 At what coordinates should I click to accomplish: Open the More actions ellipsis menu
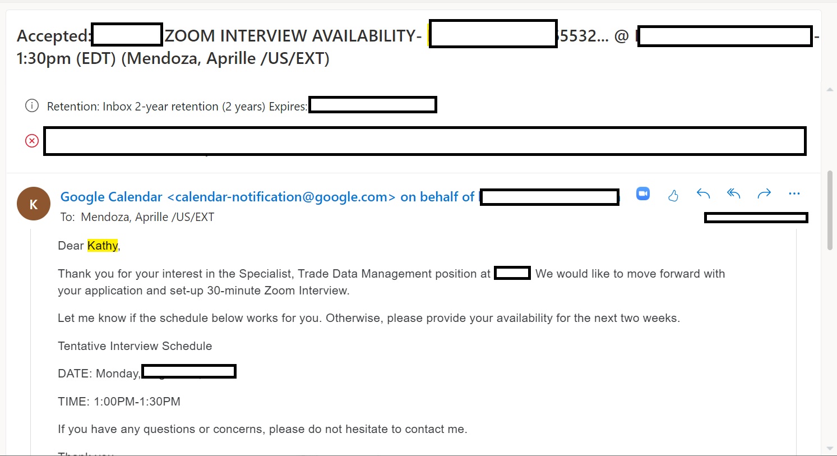tap(794, 194)
